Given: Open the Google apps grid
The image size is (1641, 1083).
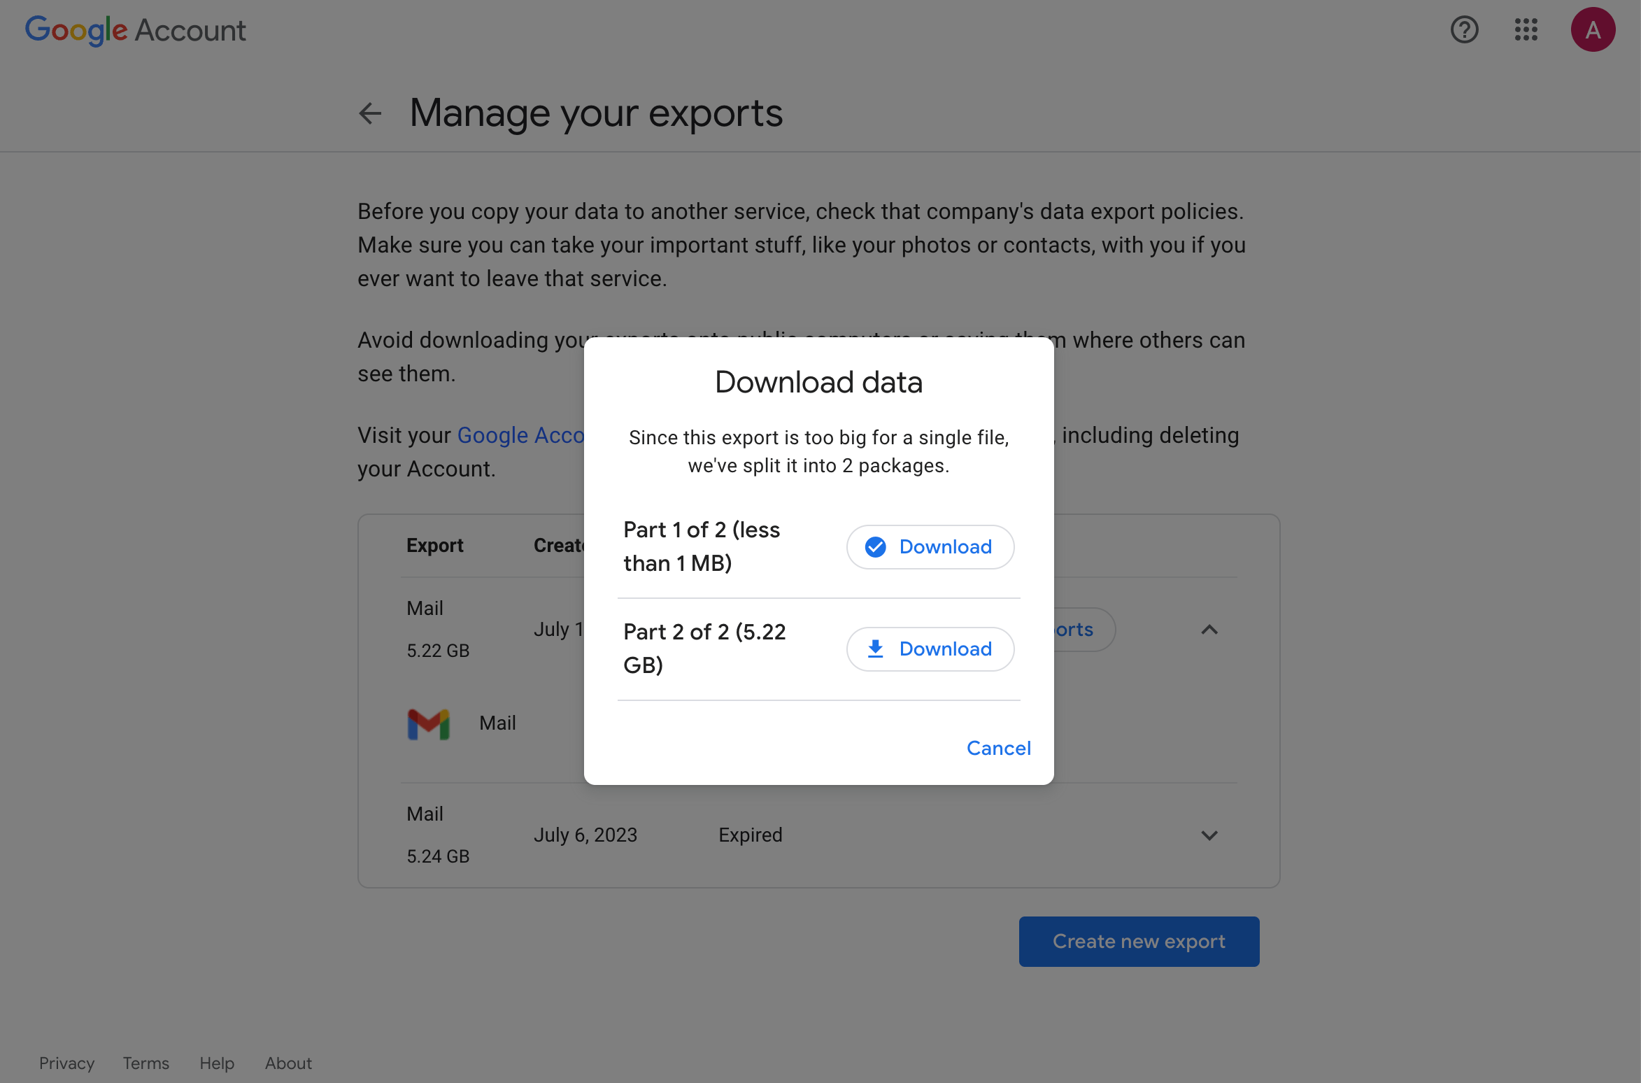Looking at the screenshot, I should pyautogui.click(x=1526, y=29).
